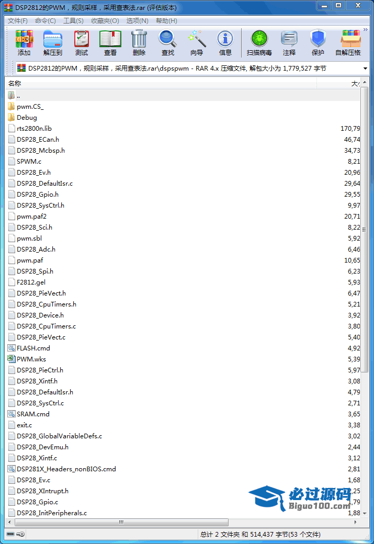Select file DSP28_Xintf.h
The image size is (374, 544).
pyautogui.click(x=37, y=381)
